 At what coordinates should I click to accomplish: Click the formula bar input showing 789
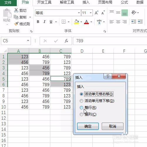[110, 41]
